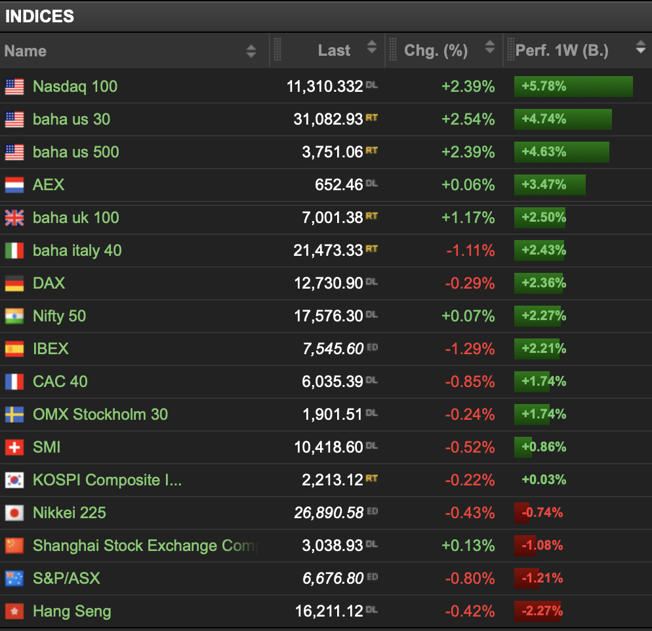Screen dimensions: 652x631
Task: Open the SMI index link
Action: coord(47,447)
